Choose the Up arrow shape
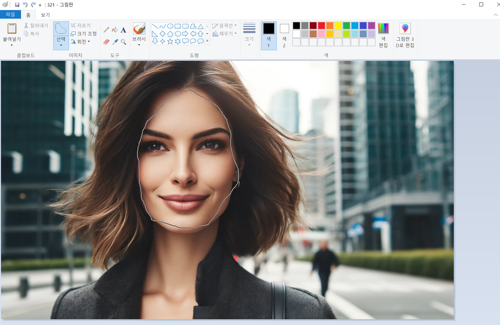Screen dimensions: 500x325 click(200, 34)
